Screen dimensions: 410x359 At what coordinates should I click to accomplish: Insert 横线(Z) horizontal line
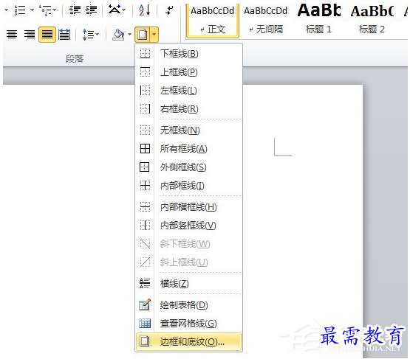tap(189, 283)
